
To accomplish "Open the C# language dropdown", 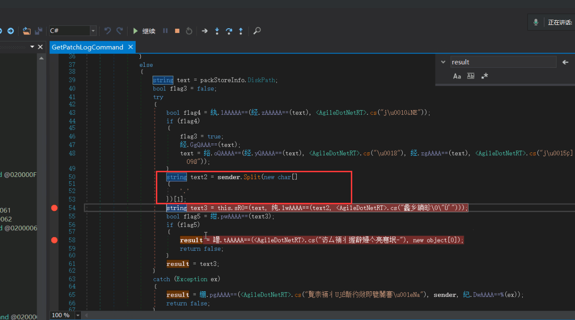I will pyautogui.click(x=93, y=31).
